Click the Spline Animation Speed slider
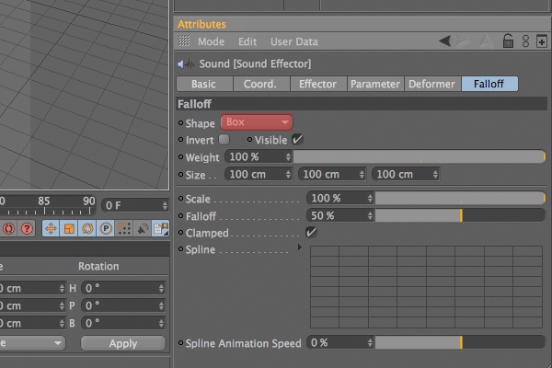The image size is (552, 368). [x=460, y=342]
